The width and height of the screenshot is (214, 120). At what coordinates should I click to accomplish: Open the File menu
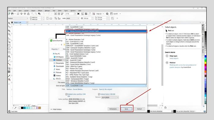[x=9, y=11]
